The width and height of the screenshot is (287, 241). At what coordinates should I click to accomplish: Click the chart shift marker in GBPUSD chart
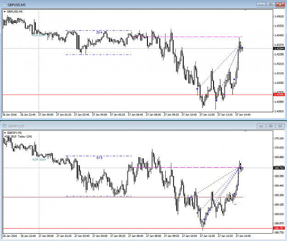246,11
